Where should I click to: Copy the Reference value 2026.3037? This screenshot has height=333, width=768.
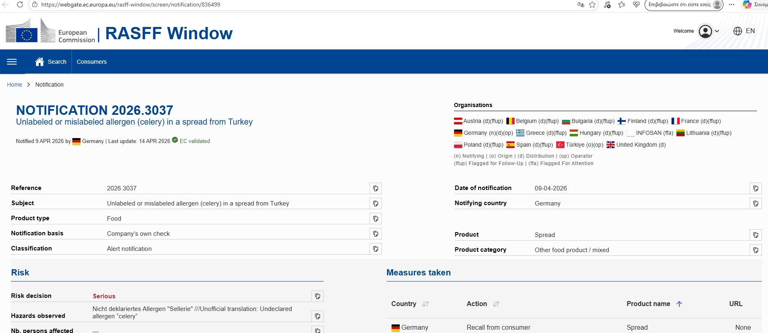(375, 188)
